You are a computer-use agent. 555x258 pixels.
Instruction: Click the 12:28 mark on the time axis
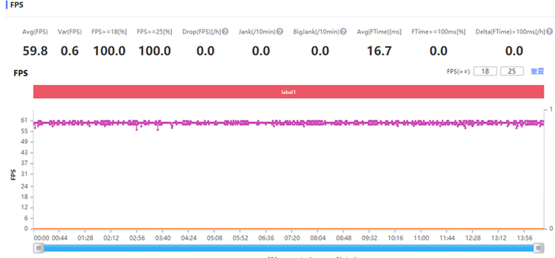coord(474,237)
